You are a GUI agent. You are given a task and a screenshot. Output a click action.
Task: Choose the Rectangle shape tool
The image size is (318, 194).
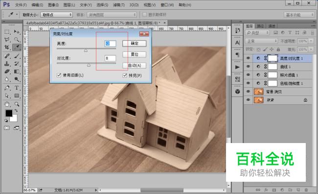17,96
